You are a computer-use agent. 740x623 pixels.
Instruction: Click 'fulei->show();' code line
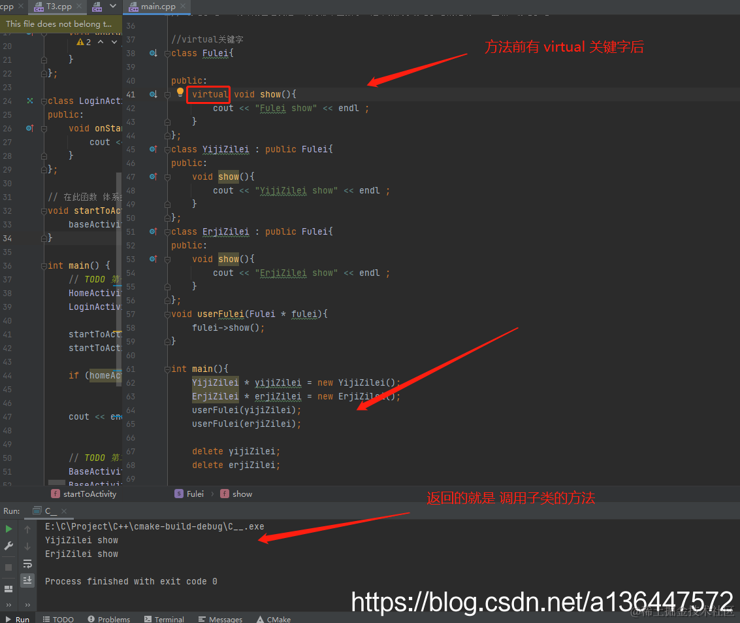[228, 328]
